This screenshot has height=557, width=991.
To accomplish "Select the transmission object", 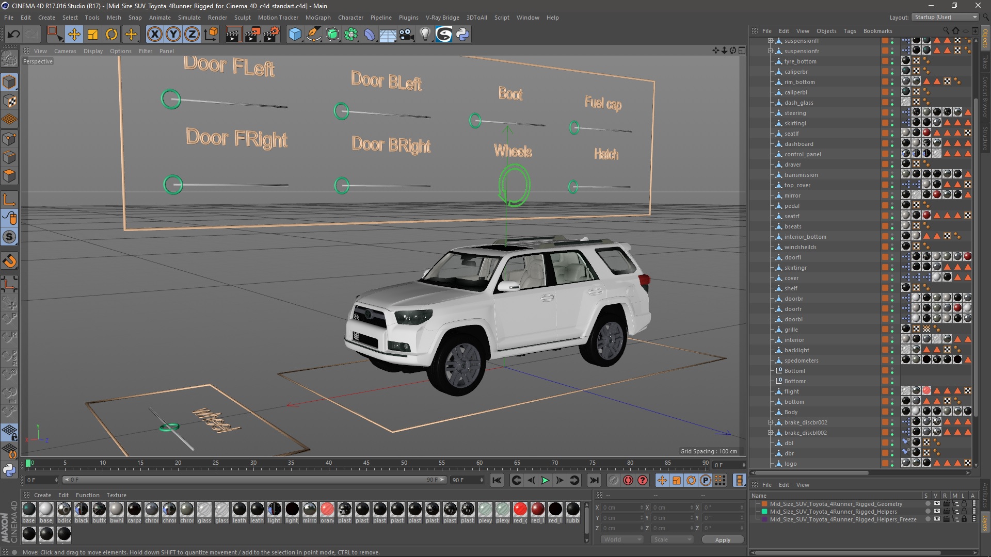I will tap(801, 175).
